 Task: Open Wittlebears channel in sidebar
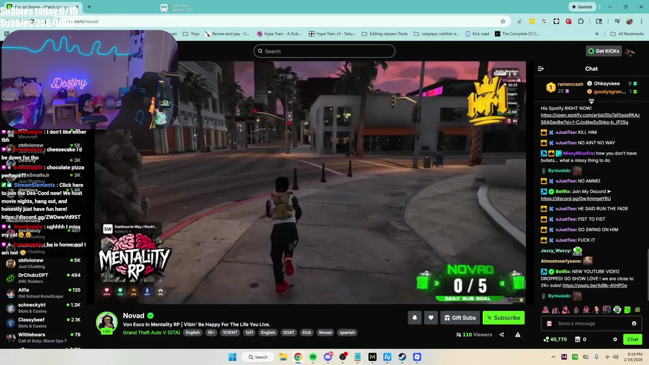pos(43,338)
